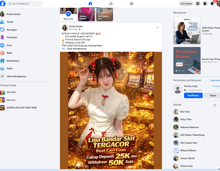Click the Facebook logo icon
Viewport: 220px width, 171px height.
point(3,4)
